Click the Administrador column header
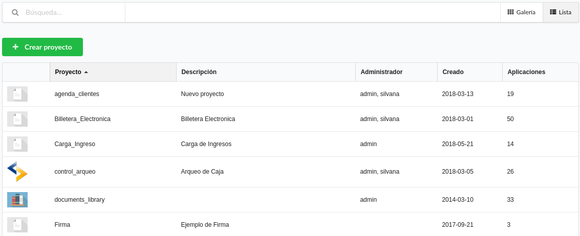Screen dimensions: 580x236 (x=397, y=72)
